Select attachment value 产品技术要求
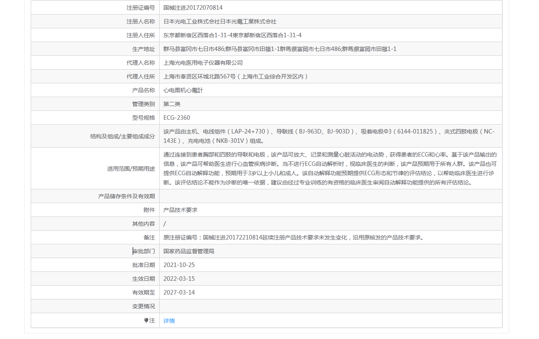The width and height of the screenshot is (539, 339). point(180,210)
